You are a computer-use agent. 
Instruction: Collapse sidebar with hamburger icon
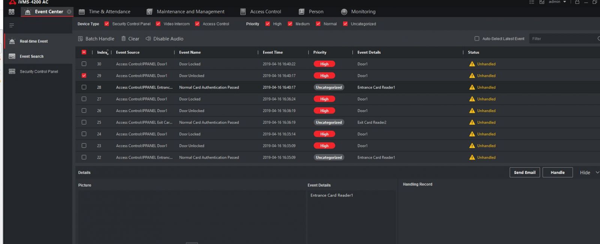(x=12, y=25)
